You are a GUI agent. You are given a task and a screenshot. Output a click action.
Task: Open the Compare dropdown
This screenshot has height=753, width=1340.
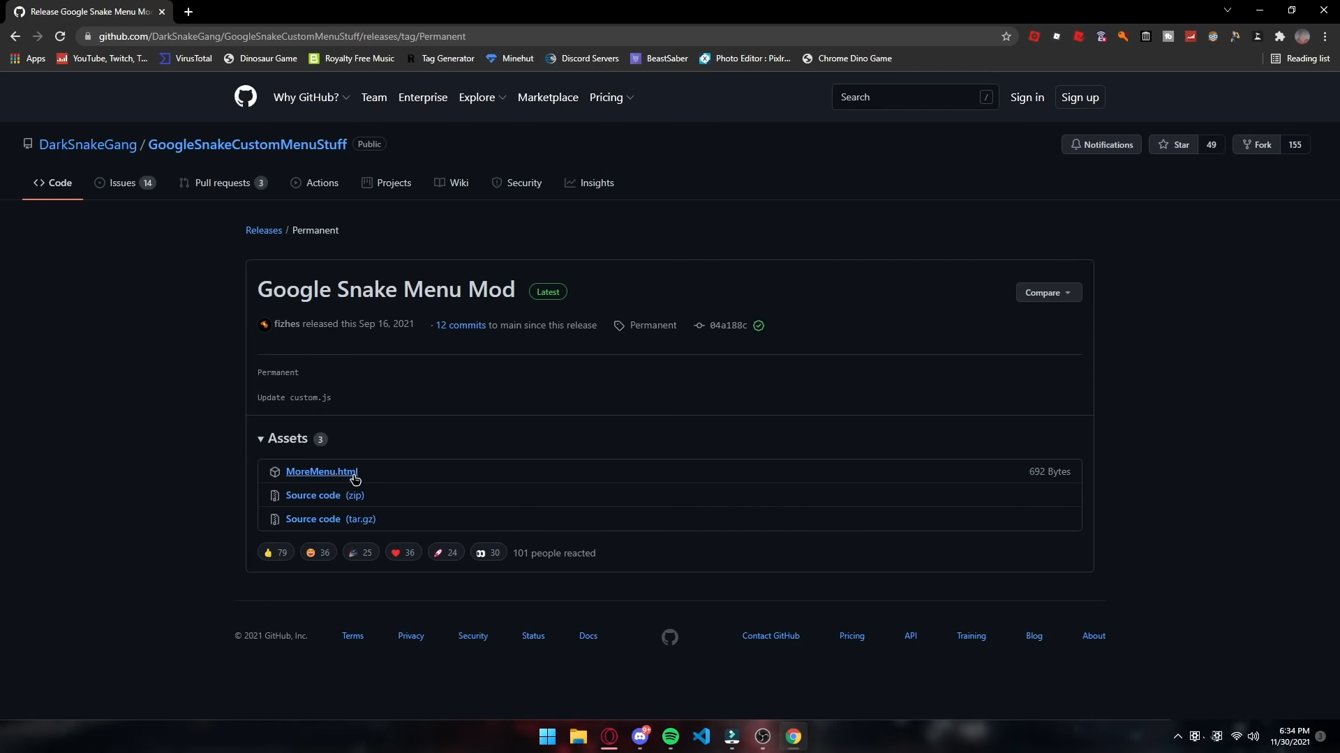pos(1049,293)
